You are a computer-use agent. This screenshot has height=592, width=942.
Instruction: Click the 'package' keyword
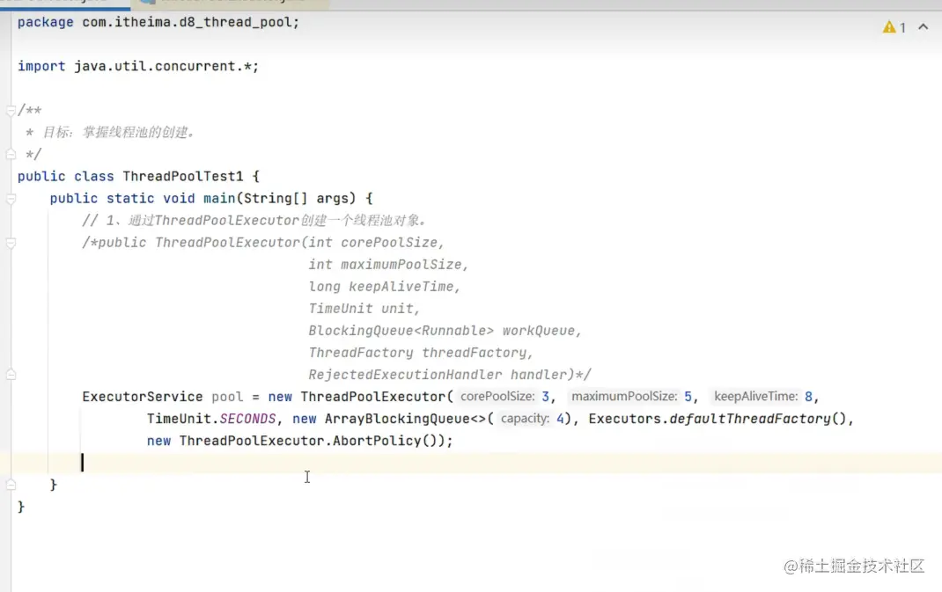click(x=46, y=22)
